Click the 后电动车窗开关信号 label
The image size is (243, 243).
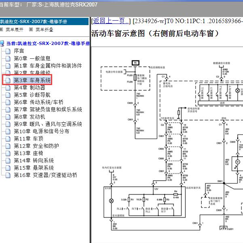coord(194,110)
